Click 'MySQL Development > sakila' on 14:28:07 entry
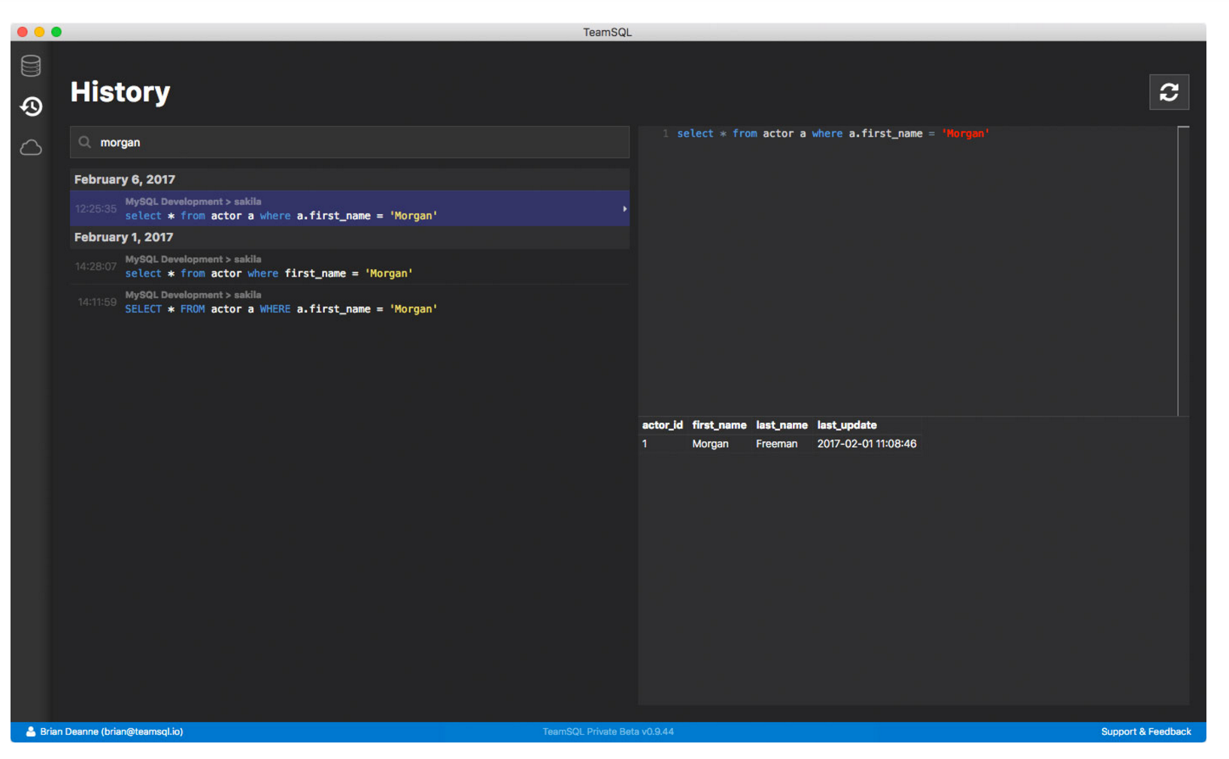This screenshot has width=1229, height=759. pyautogui.click(x=193, y=259)
